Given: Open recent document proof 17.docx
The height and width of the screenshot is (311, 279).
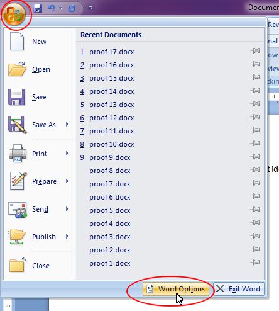Looking at the screenshot, I should pos(112,52).
